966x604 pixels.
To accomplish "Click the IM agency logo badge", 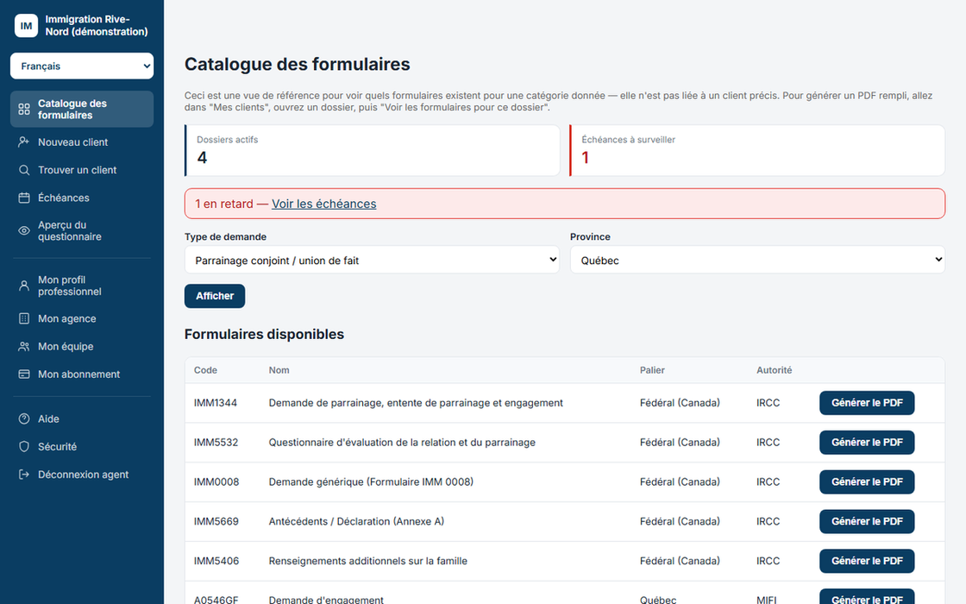I will pyautogui.click(x=26, y=25).
